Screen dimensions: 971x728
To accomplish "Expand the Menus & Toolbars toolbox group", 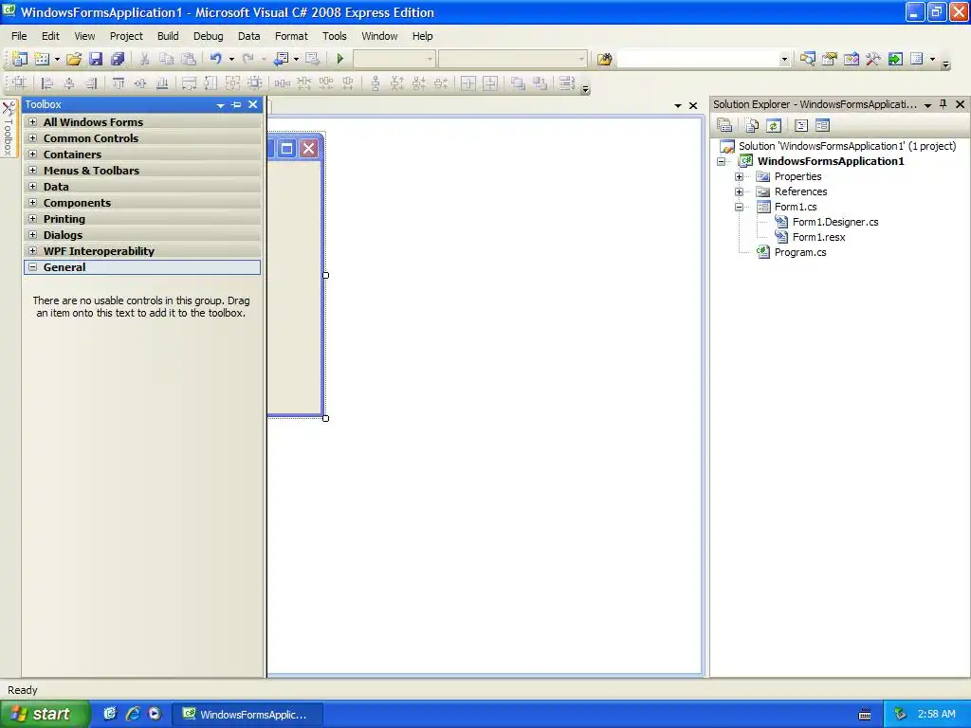I will pos(33,171).
